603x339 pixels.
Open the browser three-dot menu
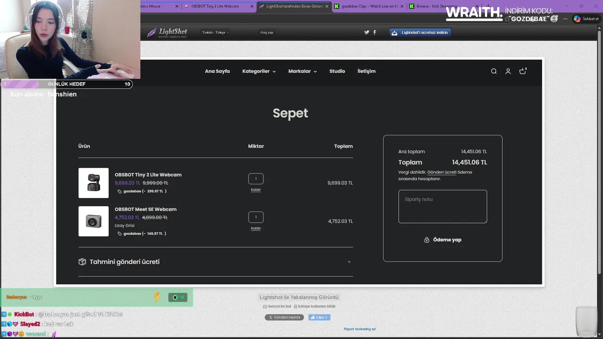(565, 19)
